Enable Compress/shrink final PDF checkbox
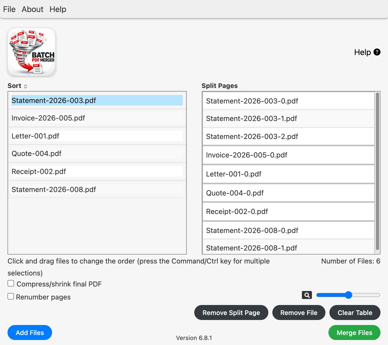This screenshot has height=345, width=388. (x=11, y=283)
